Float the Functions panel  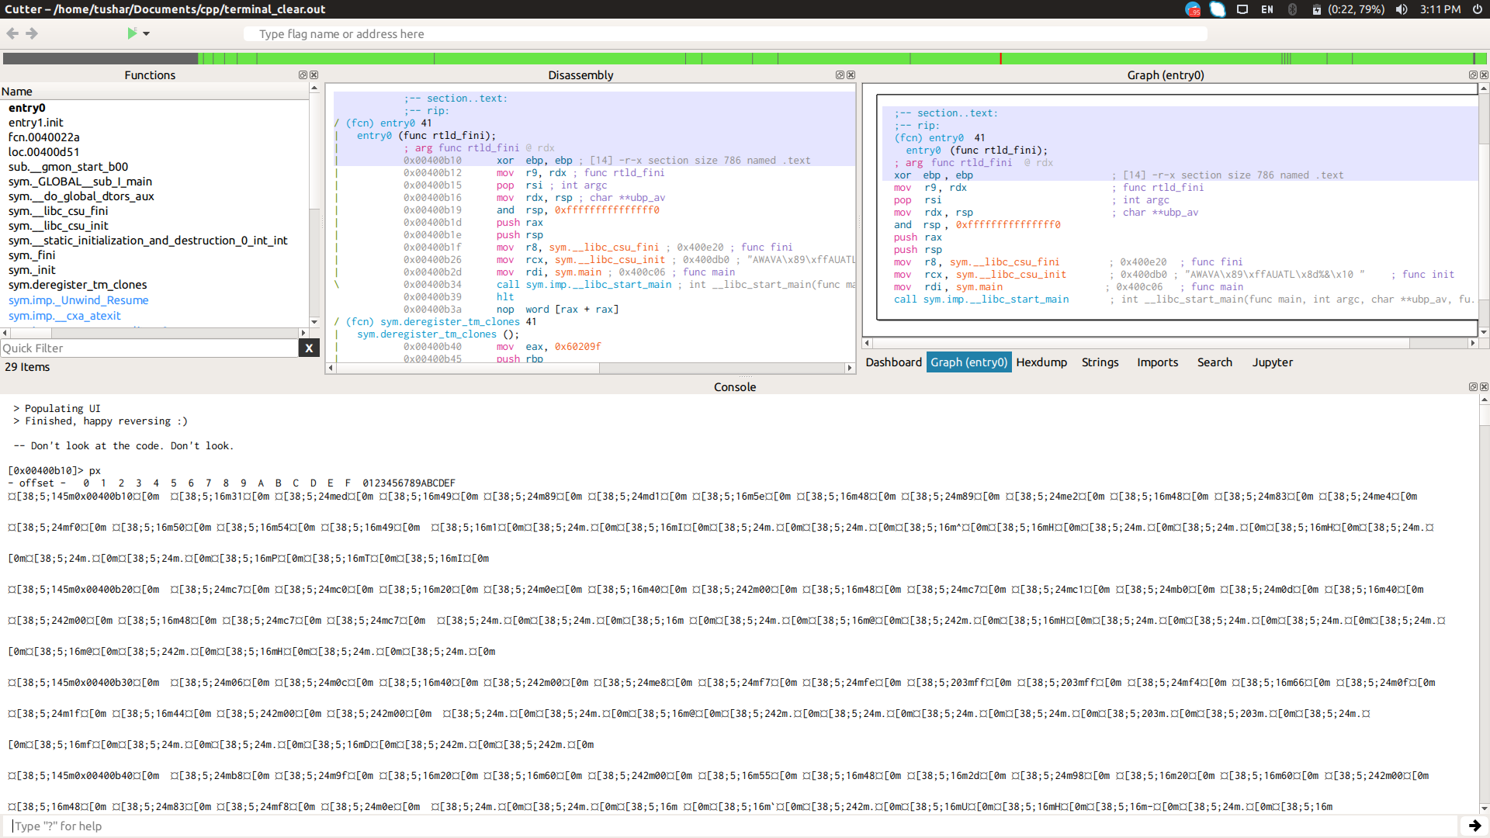(303, 75)
